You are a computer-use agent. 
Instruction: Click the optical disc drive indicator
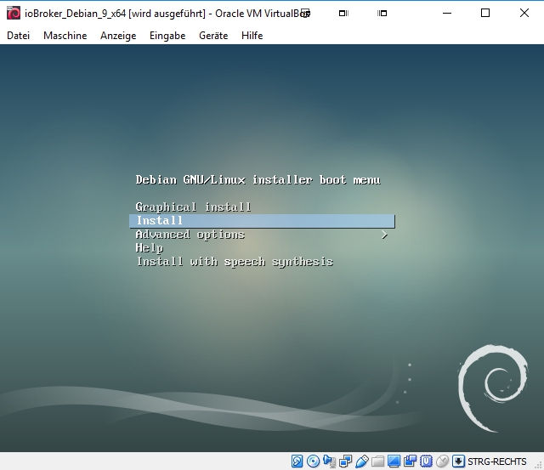(314, 462)
